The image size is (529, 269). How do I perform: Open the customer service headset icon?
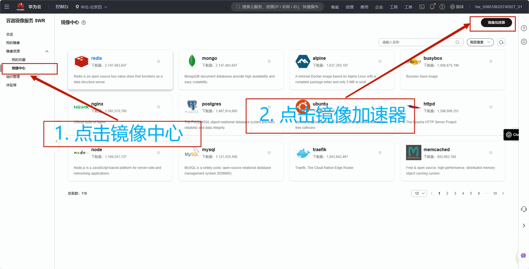[524, 209]
